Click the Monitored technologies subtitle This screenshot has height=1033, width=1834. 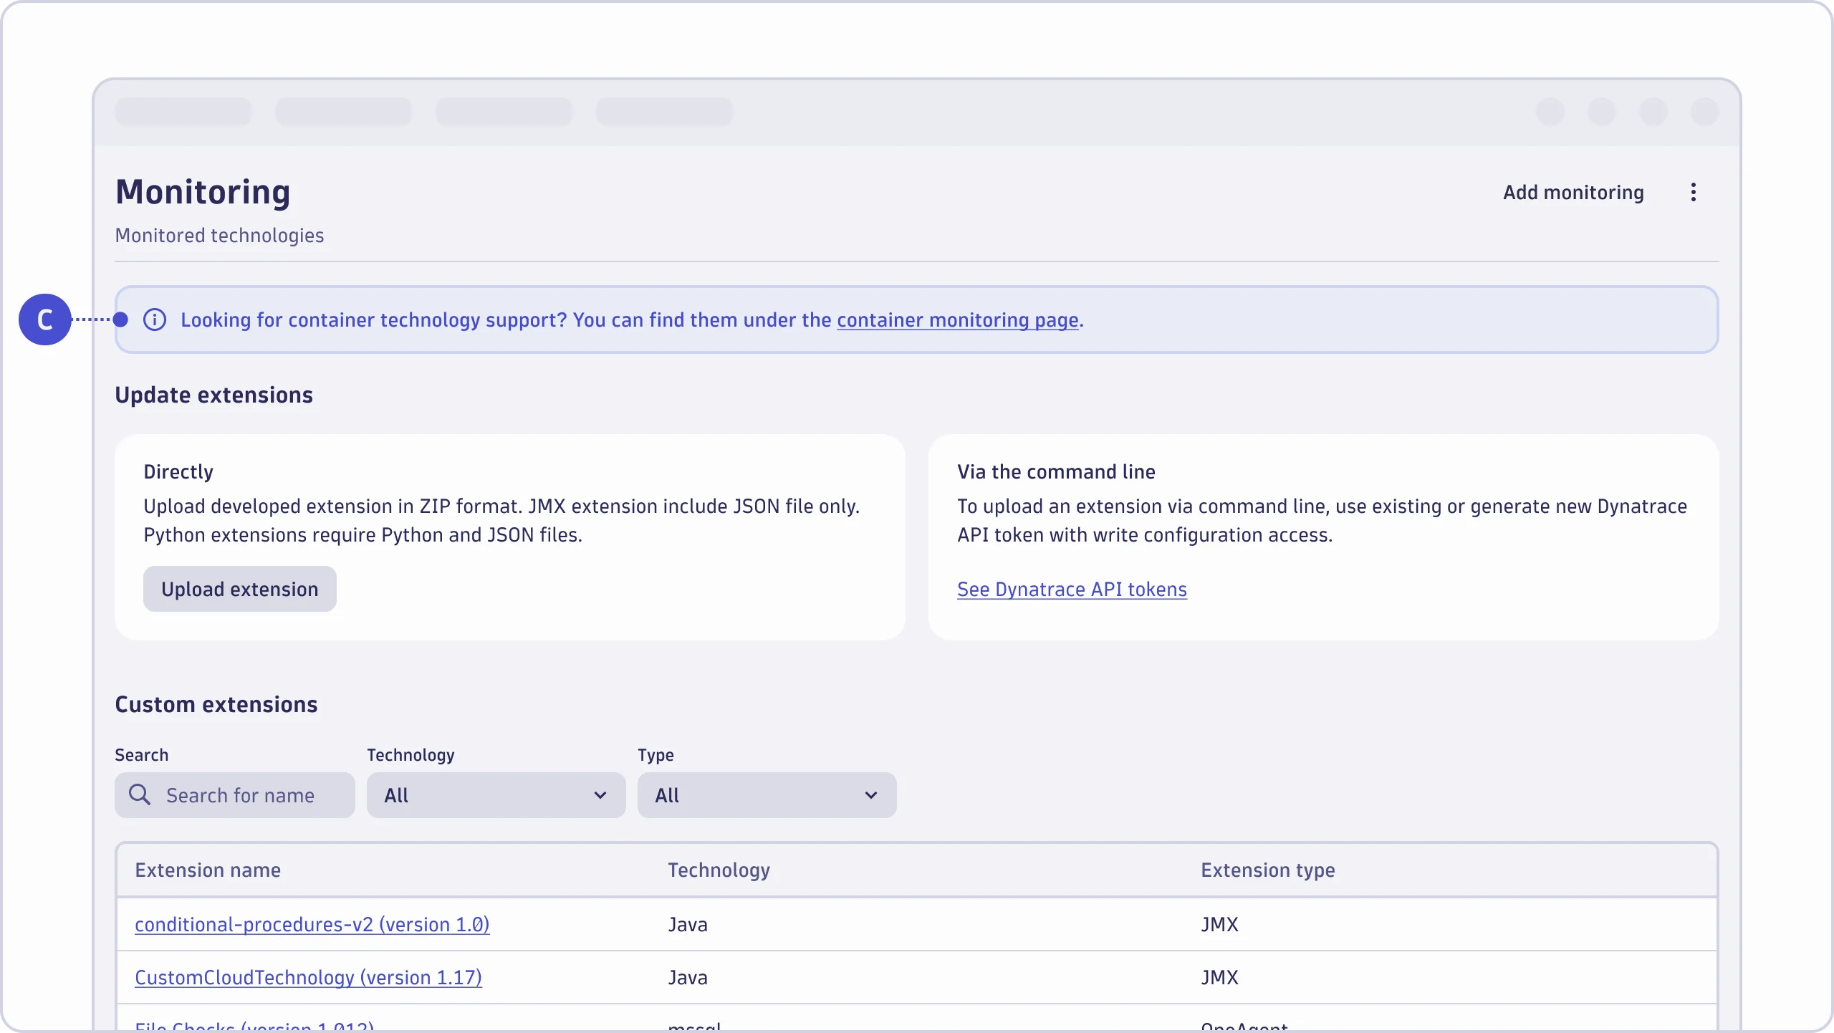[219, 235]
